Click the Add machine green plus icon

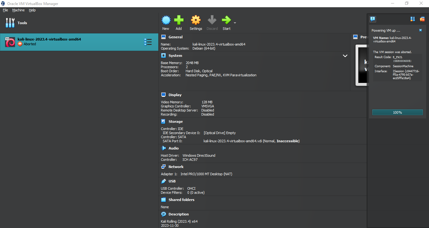point(179,20)
